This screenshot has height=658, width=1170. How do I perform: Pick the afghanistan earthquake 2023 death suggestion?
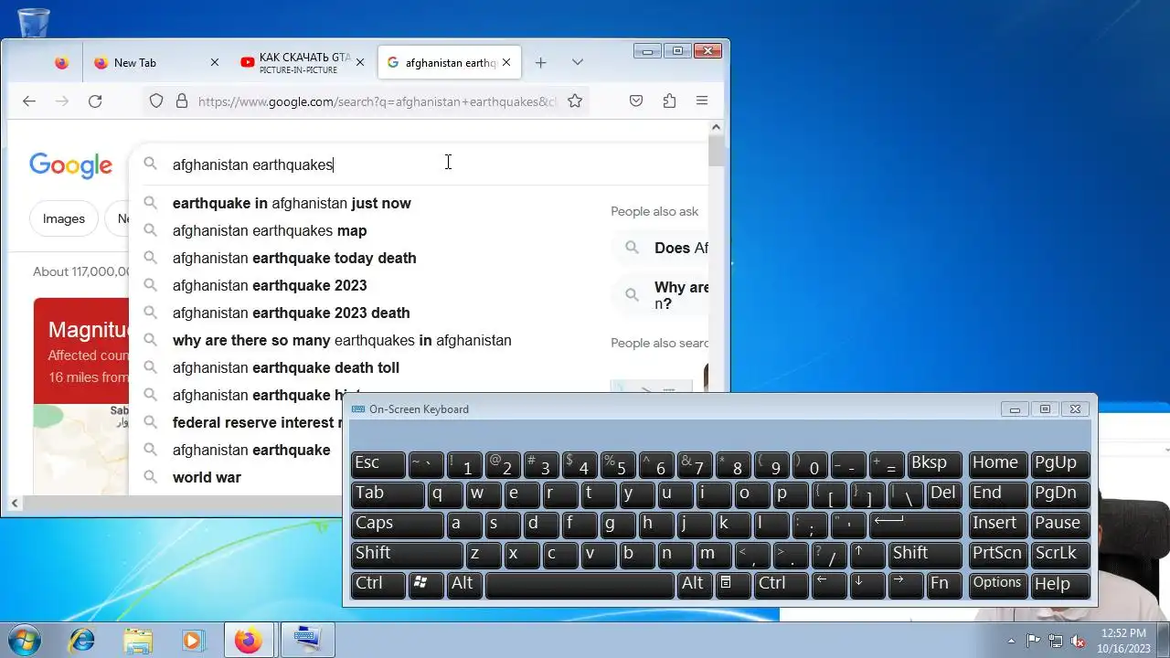(x=291, y=313)
